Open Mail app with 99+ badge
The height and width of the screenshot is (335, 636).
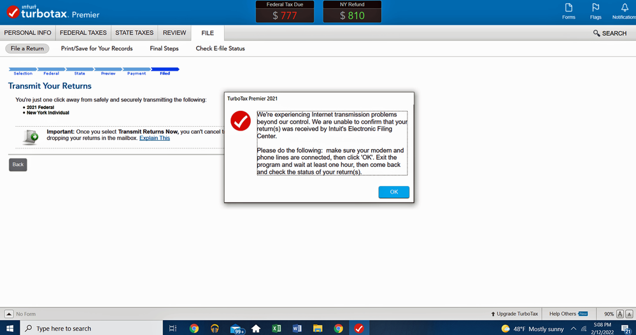click(236, 329)
